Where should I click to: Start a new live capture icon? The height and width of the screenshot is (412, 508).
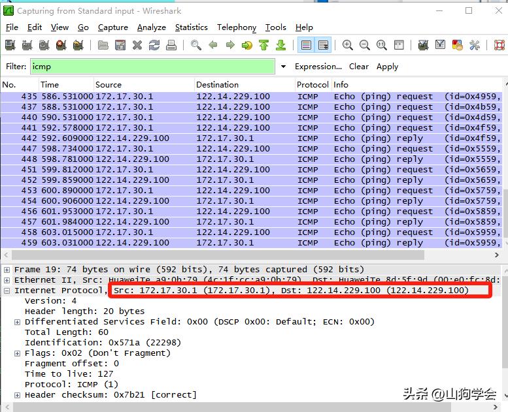pos(44,45)
